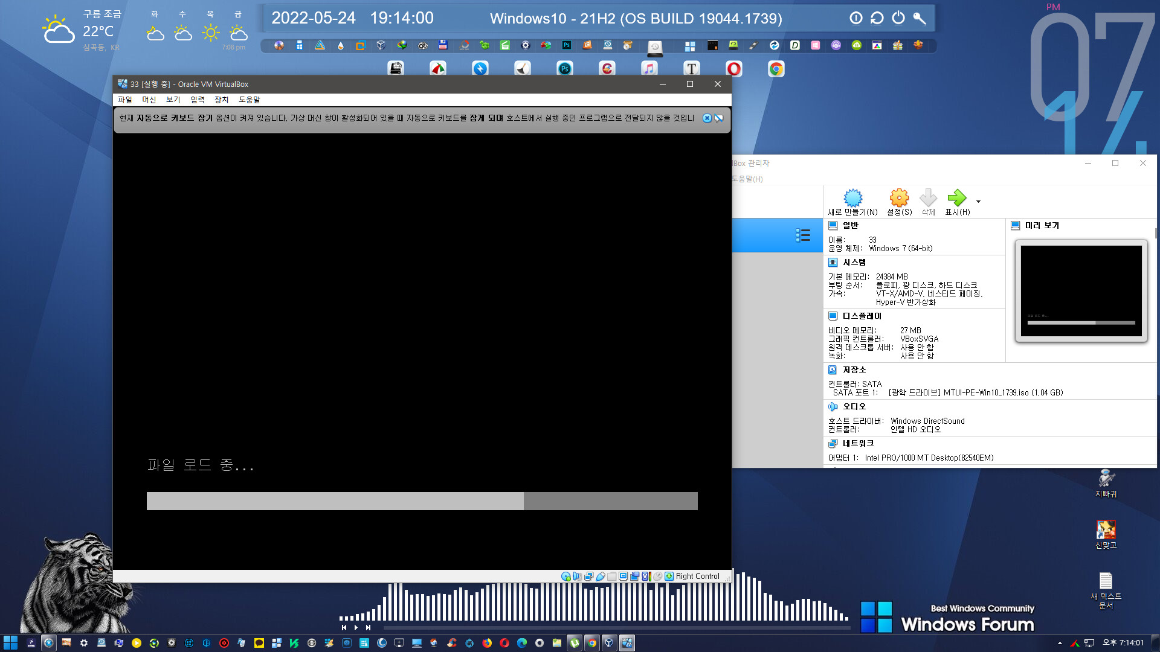Click the wrench icon in the top info bar
The image size is (1160, 652).
tap(920, 18)
